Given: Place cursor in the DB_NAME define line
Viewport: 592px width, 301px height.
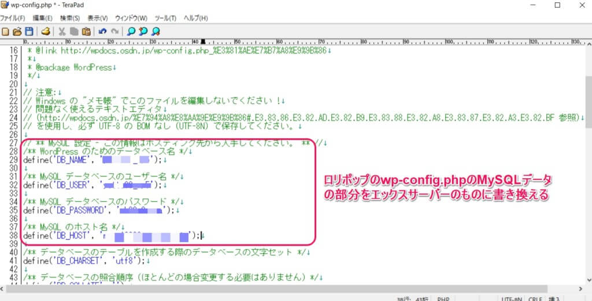Looking at the screenshot, I should click(x=95, y=160).
